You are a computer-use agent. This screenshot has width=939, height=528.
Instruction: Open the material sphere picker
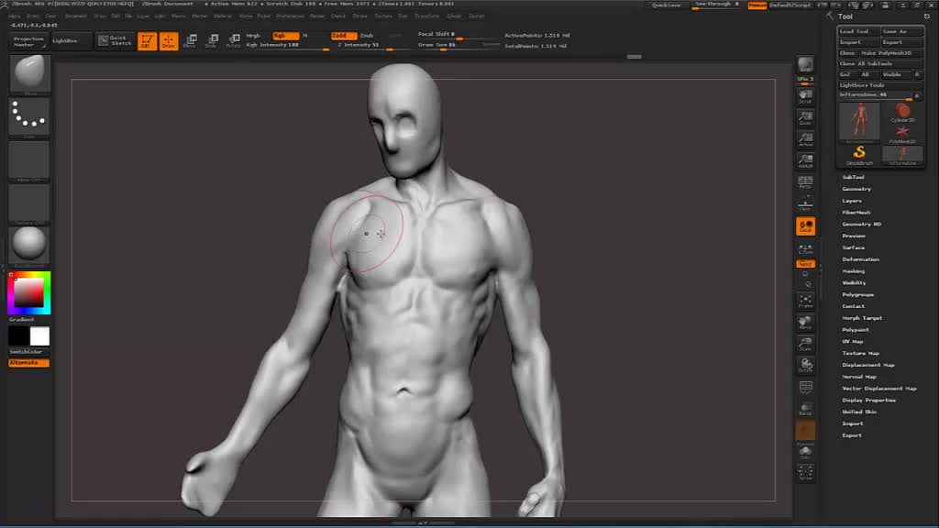pos(29,247)
